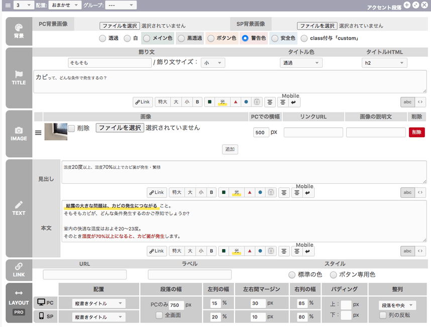Enable the 全画面 checkbox
This screenshot has width=431, height=327.
click(159, 315)
